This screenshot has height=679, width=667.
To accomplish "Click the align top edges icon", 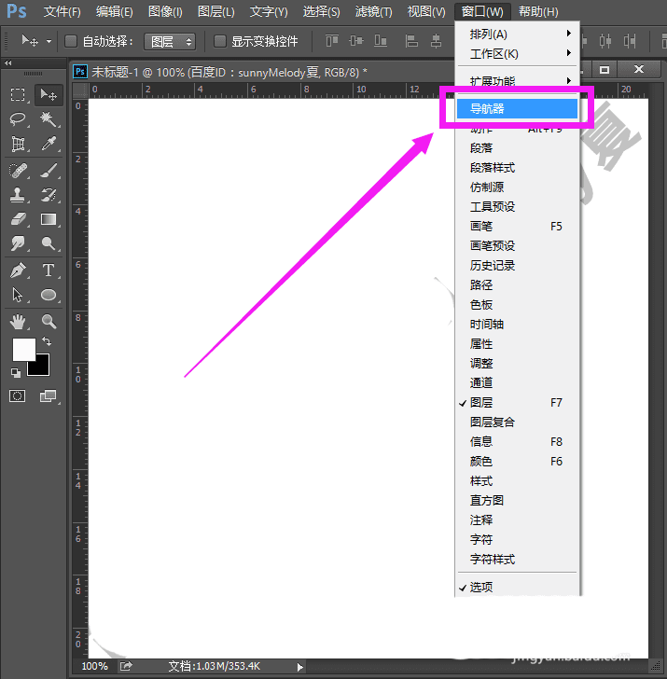I will 332,41.
